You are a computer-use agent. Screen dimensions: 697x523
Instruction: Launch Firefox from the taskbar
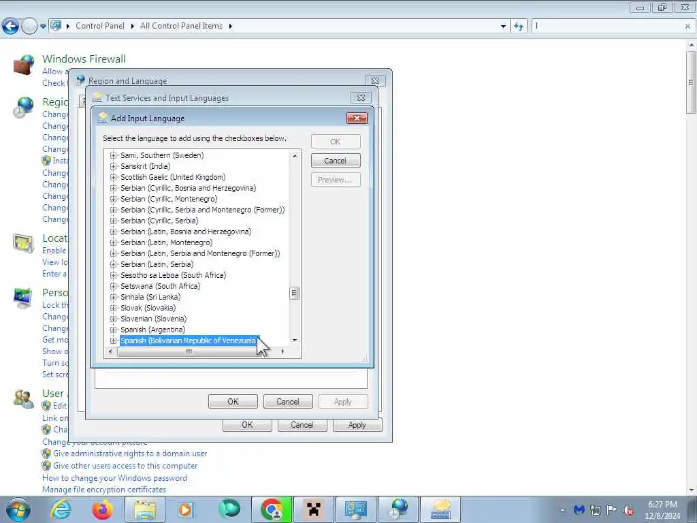click(x=102, y=509)
